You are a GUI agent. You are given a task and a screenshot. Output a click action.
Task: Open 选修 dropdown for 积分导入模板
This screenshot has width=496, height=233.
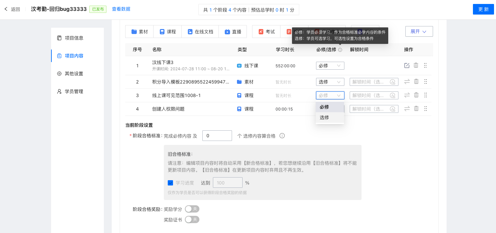point(330,82)
